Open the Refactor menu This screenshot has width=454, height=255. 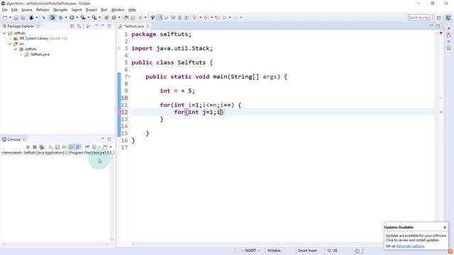(x=43, y=10)
